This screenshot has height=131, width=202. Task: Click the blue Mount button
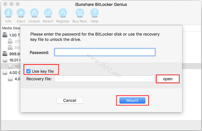(132, 100)
